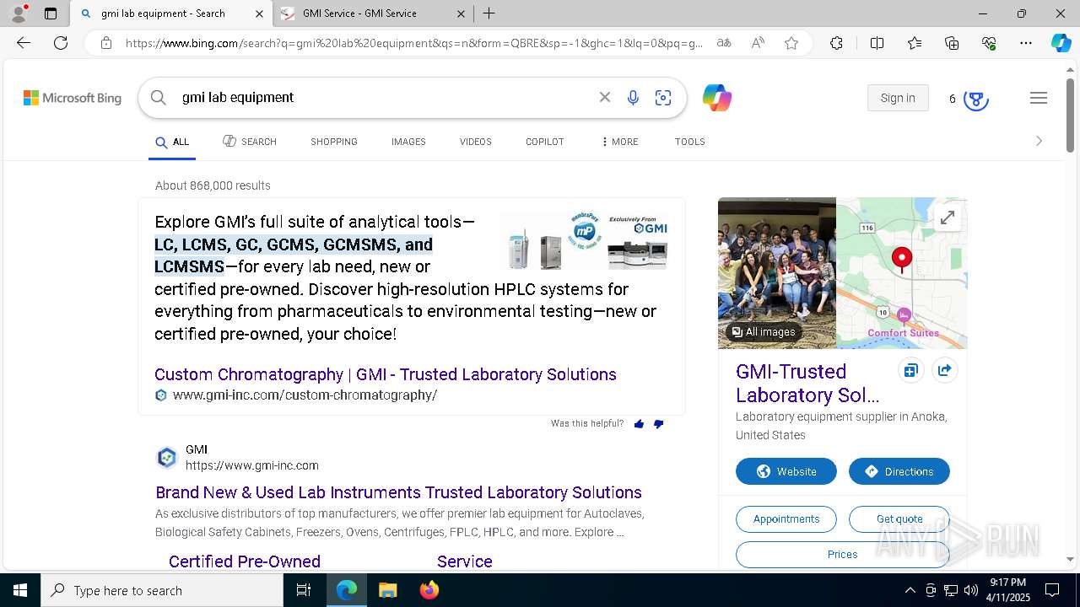Image resolution: width=1080 pixels, height=607 pixels.
Task: Open the TOOLS filter options
Action: pos(690,142)
